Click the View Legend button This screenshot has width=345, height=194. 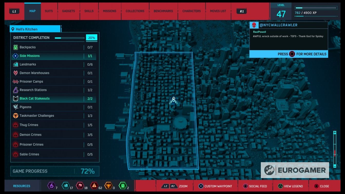click(x=290, y=186)
